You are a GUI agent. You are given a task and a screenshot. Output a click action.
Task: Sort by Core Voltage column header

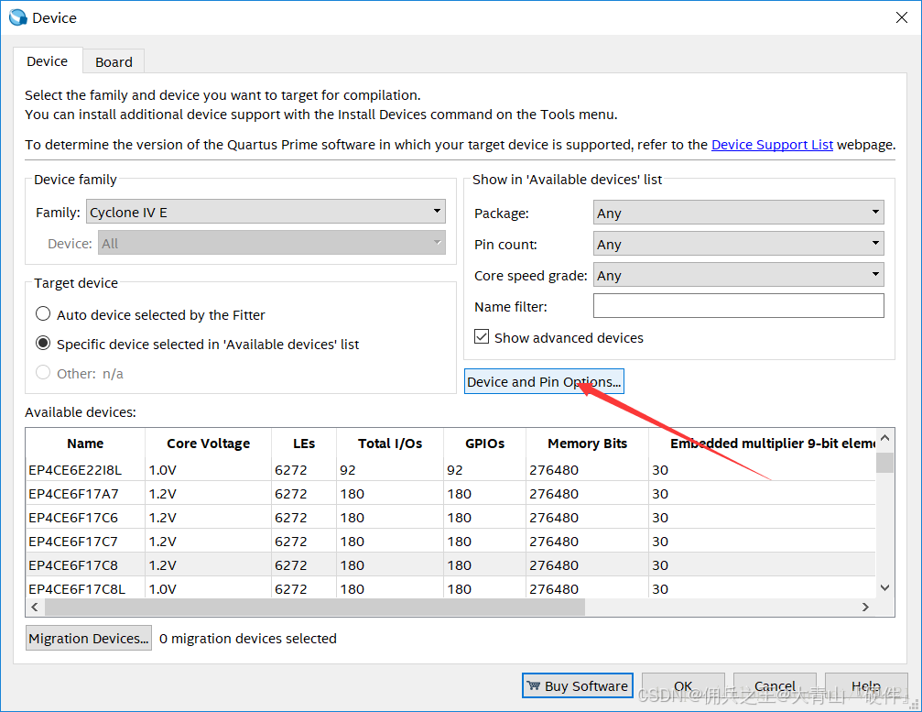point(208,444)
